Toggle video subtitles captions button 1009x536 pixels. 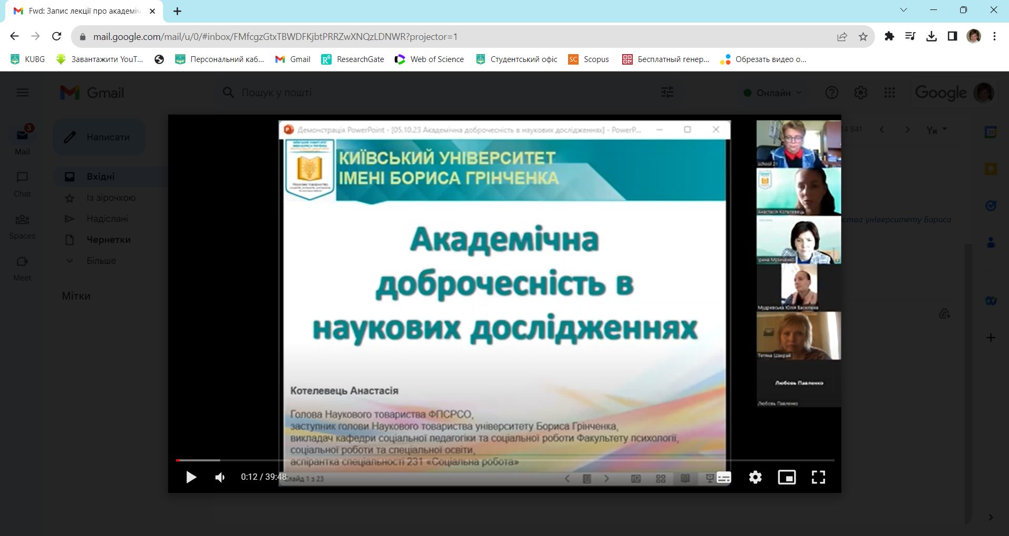point(724,478)
